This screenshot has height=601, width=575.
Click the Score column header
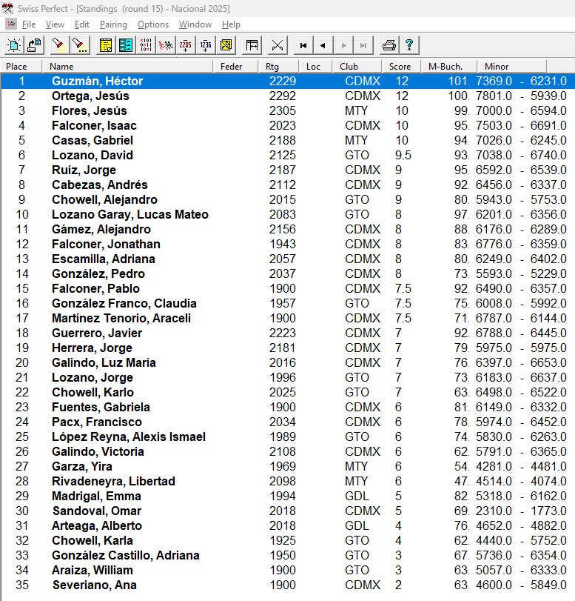coord(402,66)
